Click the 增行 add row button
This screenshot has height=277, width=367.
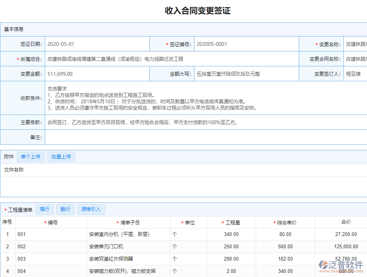[x=44, y=209]
